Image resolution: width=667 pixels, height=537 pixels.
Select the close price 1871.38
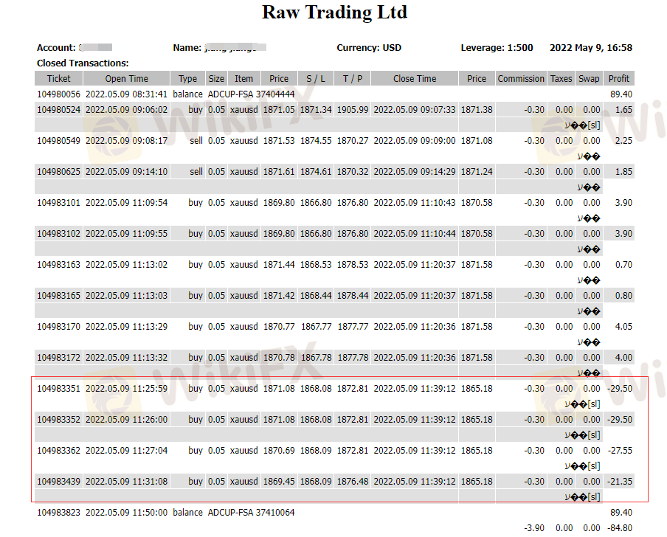[477, 110]
